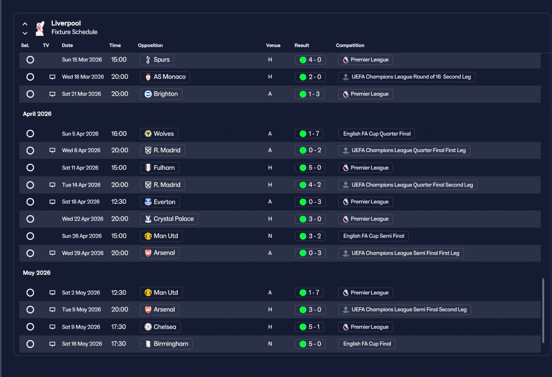Click the Opposition column header

pos(151,45)
